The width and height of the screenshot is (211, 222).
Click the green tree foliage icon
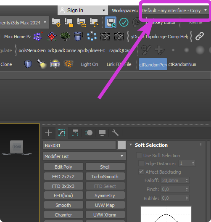pyautogui.click(x=65, y=36)
